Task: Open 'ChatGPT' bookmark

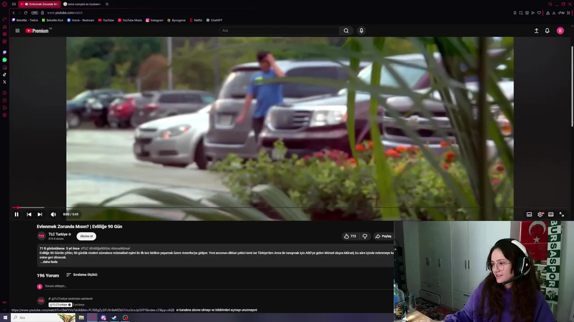Action: tap(214, 20)
